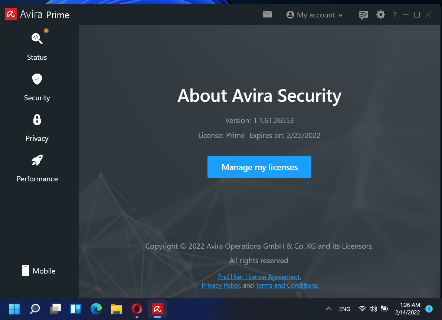
Task: Click the version number text 1.1.61.26553
Action: (273, 120)
